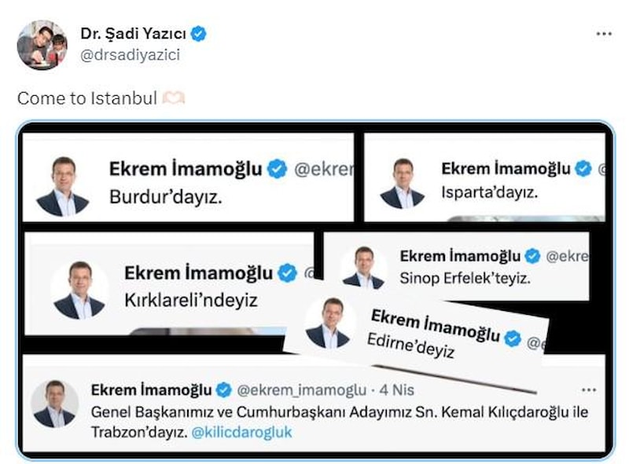The width and height of the screenshot is (629, 464).
Task: Click the Burdur'dayız tweet avatar
Action: [x=63, y=187]
